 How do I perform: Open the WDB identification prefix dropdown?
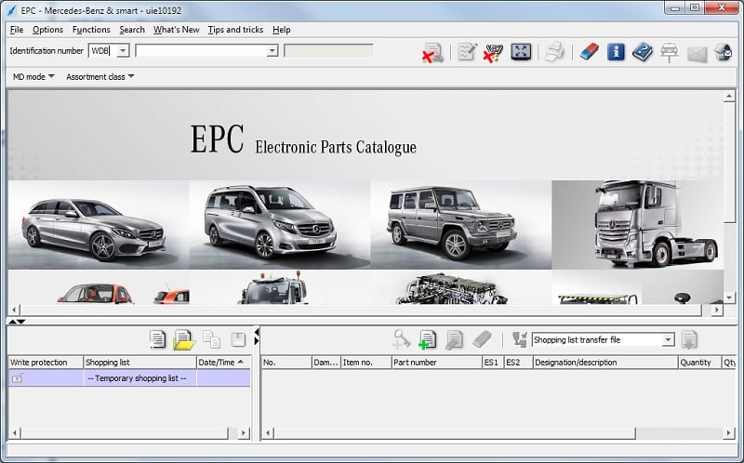(x=124, y=51)
